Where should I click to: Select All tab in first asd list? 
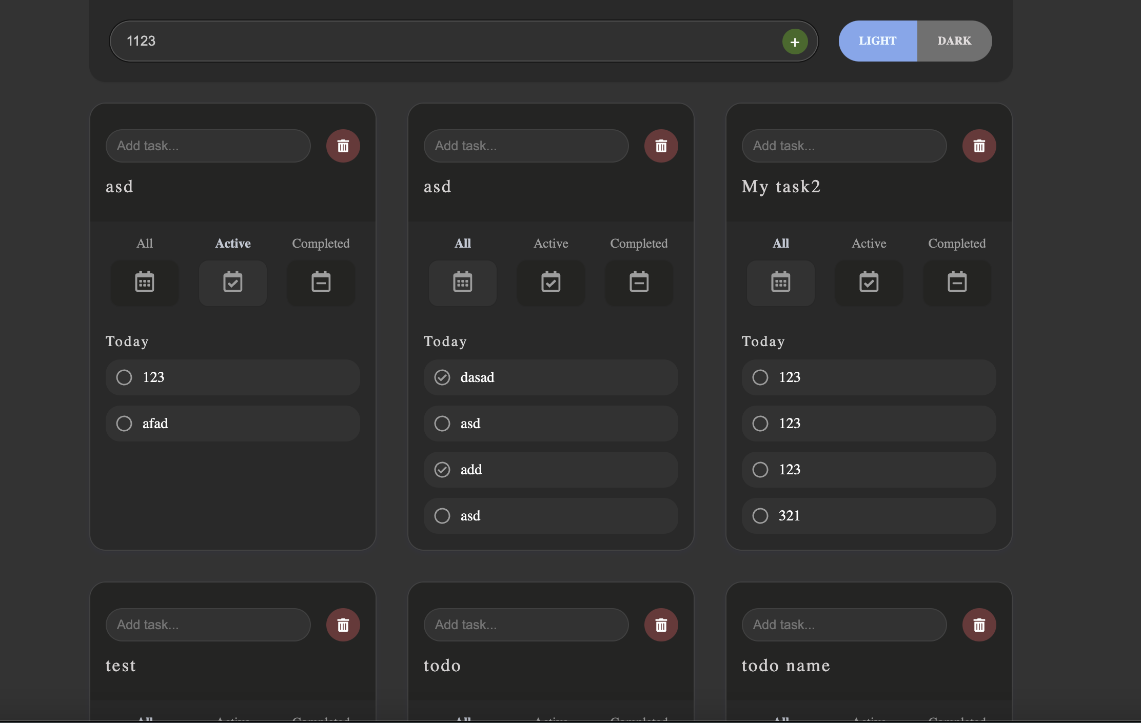[x=144, y=244]
